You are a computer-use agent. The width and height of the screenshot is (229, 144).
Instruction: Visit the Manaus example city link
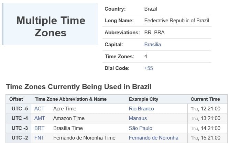coord(138,118)
